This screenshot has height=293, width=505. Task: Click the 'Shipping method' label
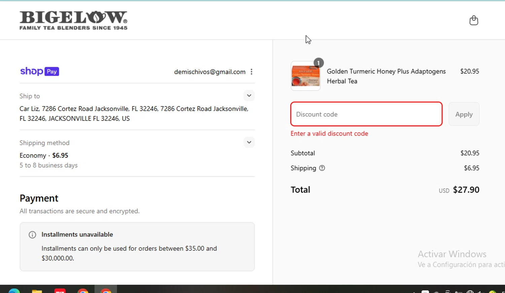[x=44, y=143]
